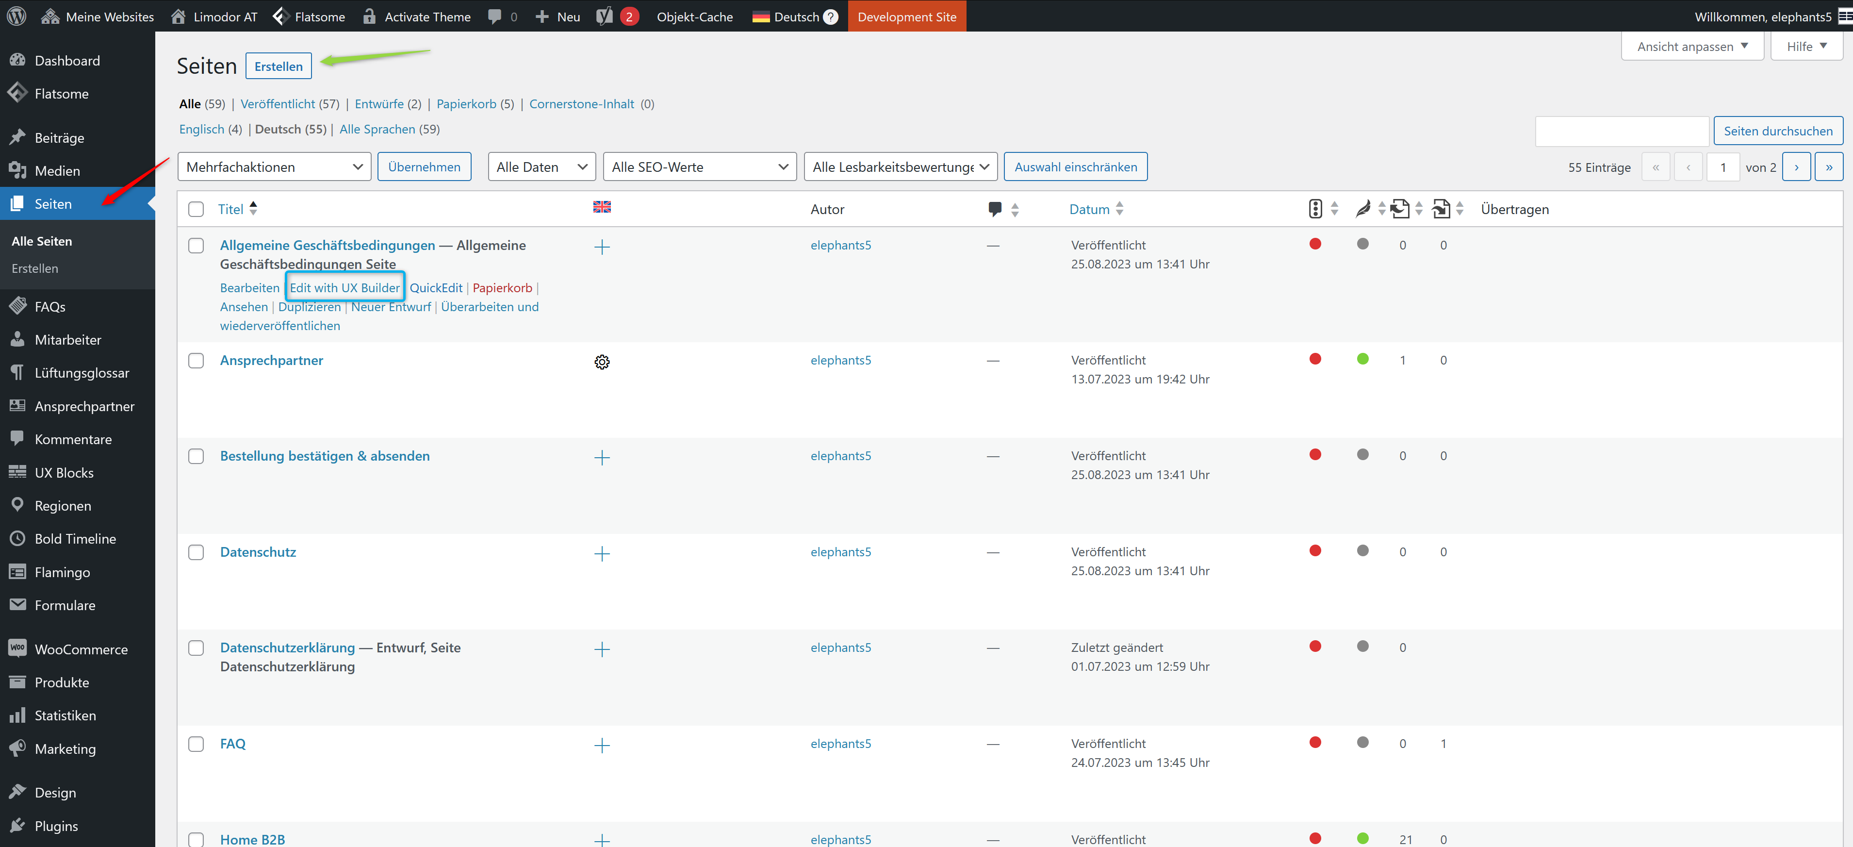
Task: Open the Alle Lesbarkeitsbewertungen dropdown
Action: coord(901,167)
